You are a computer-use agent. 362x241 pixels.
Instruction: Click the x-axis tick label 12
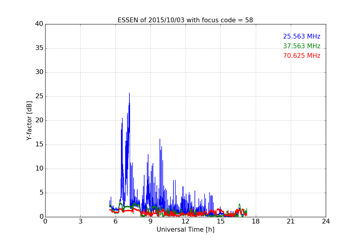coord(186,221)
